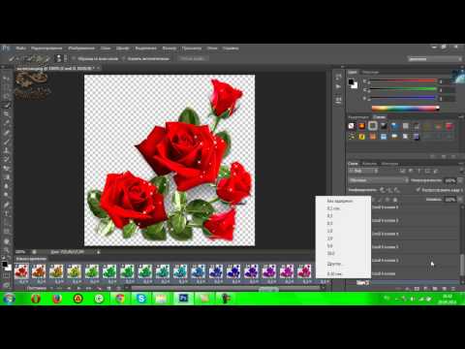Image resolution: width=465 pixels, height=349 pixels.
Task: Choose 'Без задержки' in delay menu
Action: click(340, 201)
